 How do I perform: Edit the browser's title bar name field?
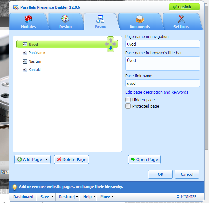(163, 64)
